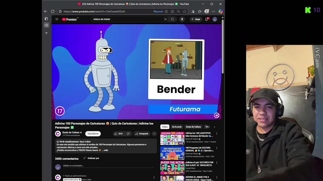
Task: Open options menu for the pinned comment
Action: (154, 177)
